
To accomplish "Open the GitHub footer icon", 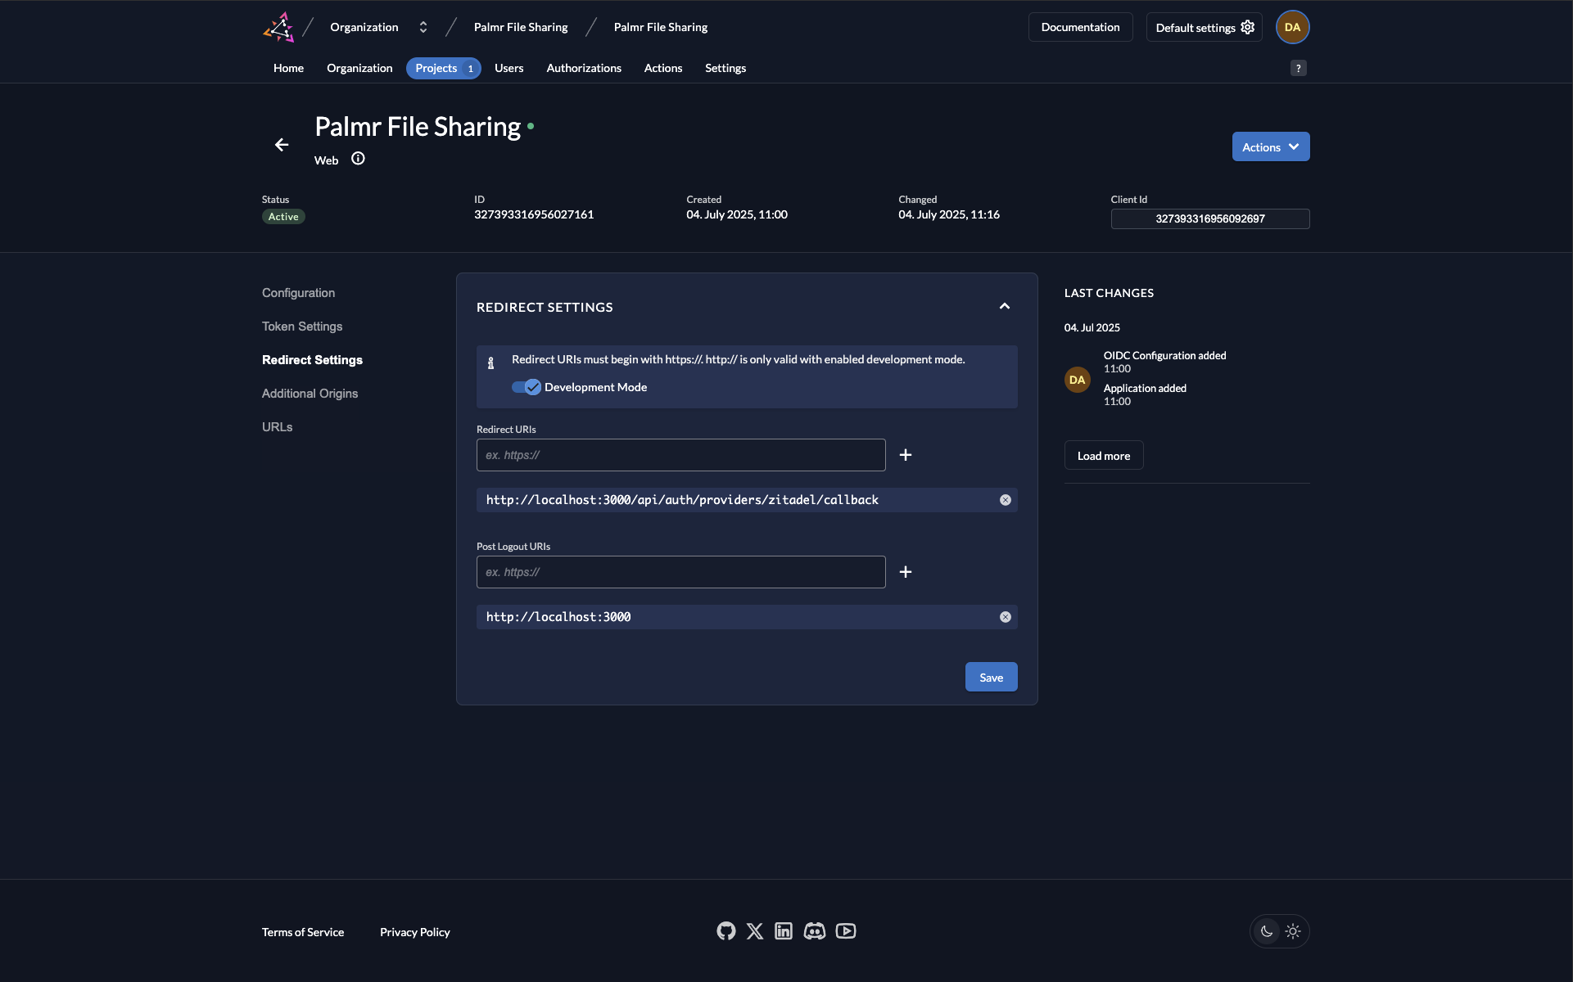I will pos(725,931).
